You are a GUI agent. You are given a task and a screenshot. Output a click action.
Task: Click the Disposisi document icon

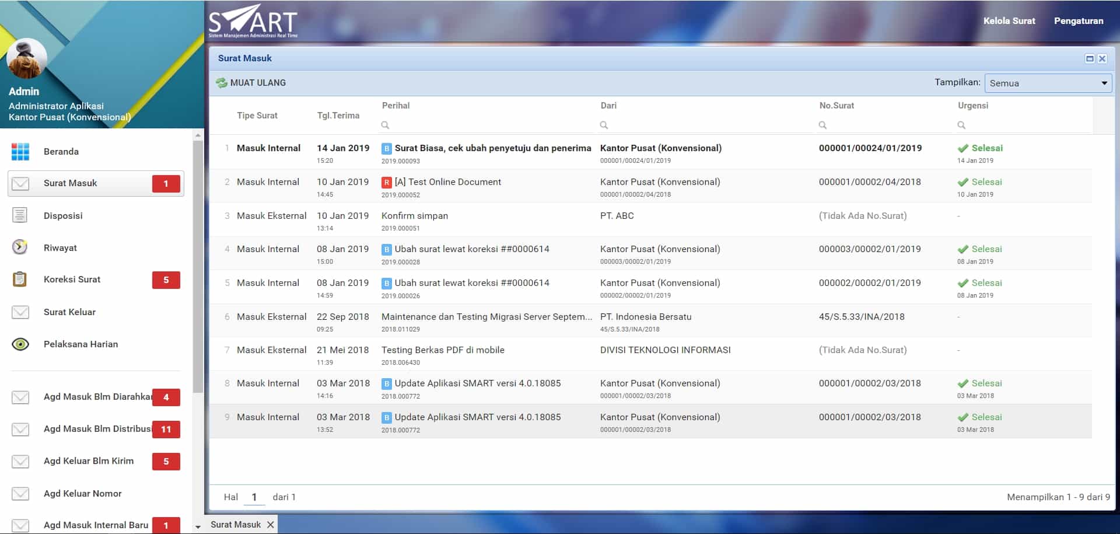(x=20, y=215)
